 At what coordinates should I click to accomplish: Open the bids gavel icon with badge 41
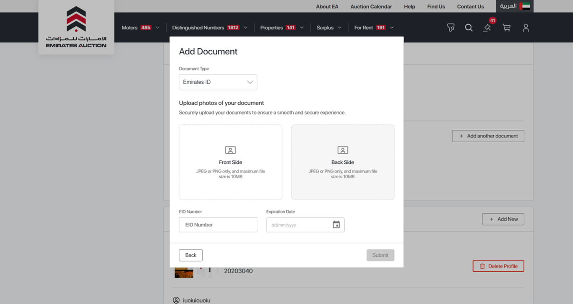487,28
